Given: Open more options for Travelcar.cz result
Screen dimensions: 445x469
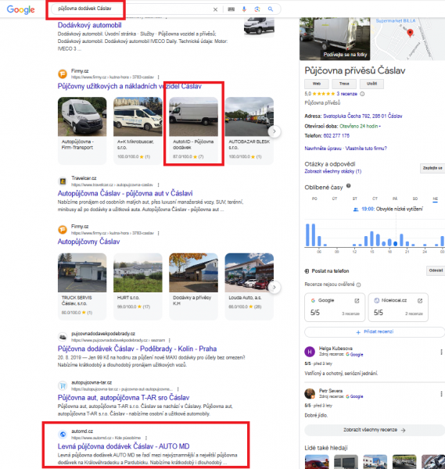Looking at the screenshot, I should tap(158, 184).
